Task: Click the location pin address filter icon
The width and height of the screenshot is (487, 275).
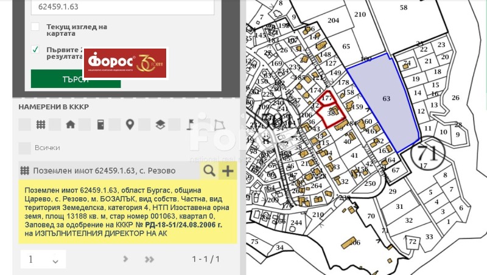Action: tap(130, 124)
